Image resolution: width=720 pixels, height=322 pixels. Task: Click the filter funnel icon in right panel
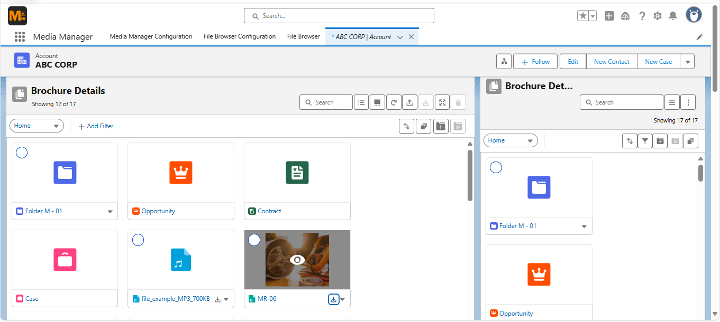tap(645, 141)
